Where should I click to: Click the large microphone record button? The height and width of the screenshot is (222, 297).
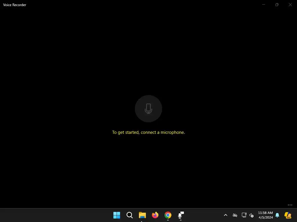148,109
